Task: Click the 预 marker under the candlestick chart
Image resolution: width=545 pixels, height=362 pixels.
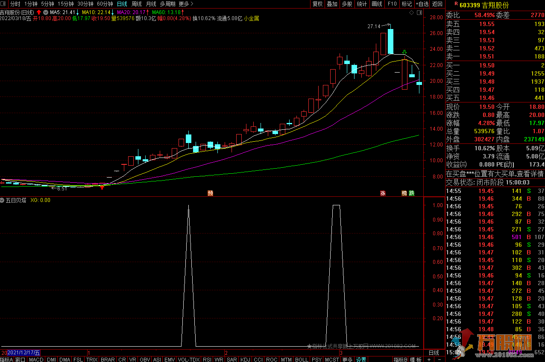Action: (x=210, y=193)
